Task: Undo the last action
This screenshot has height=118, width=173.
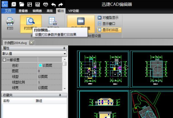Action: 54,5
